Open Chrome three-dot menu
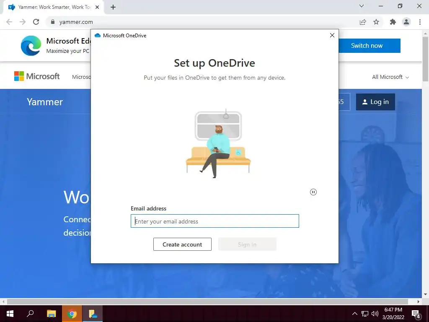The width and height of the screenshot is (429, 322). click(x=420, y=22)
